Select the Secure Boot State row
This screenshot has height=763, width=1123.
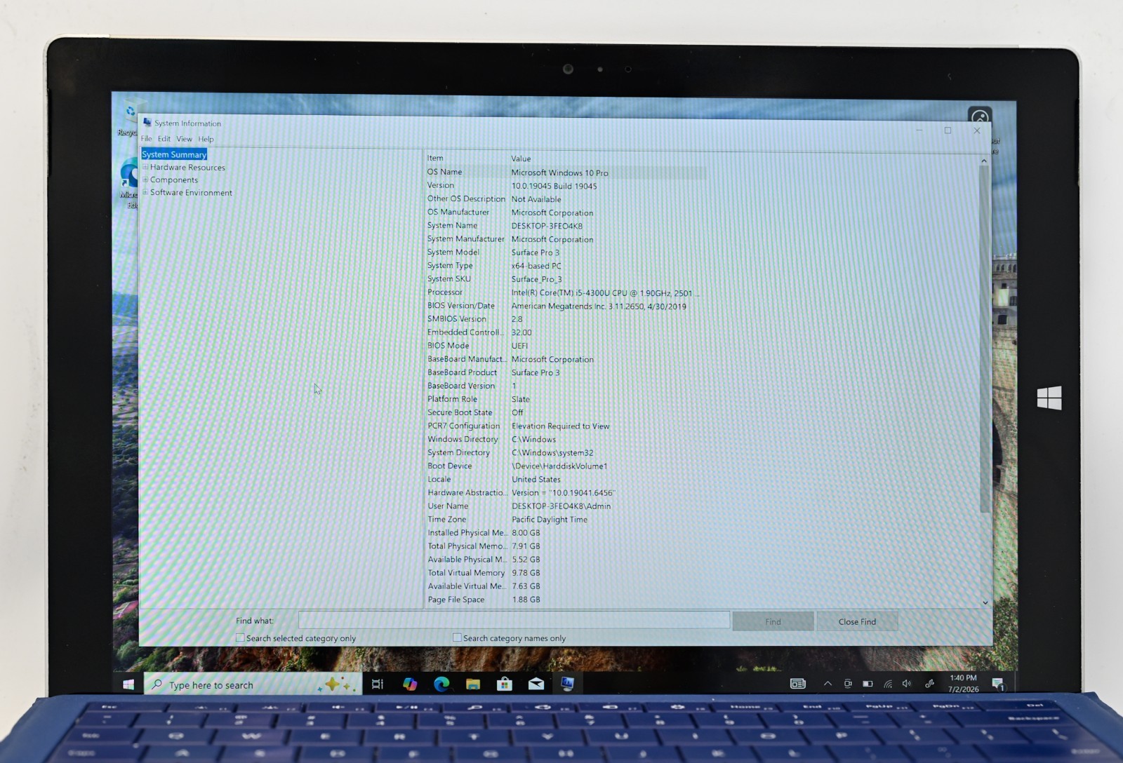(x=566, y=412)
